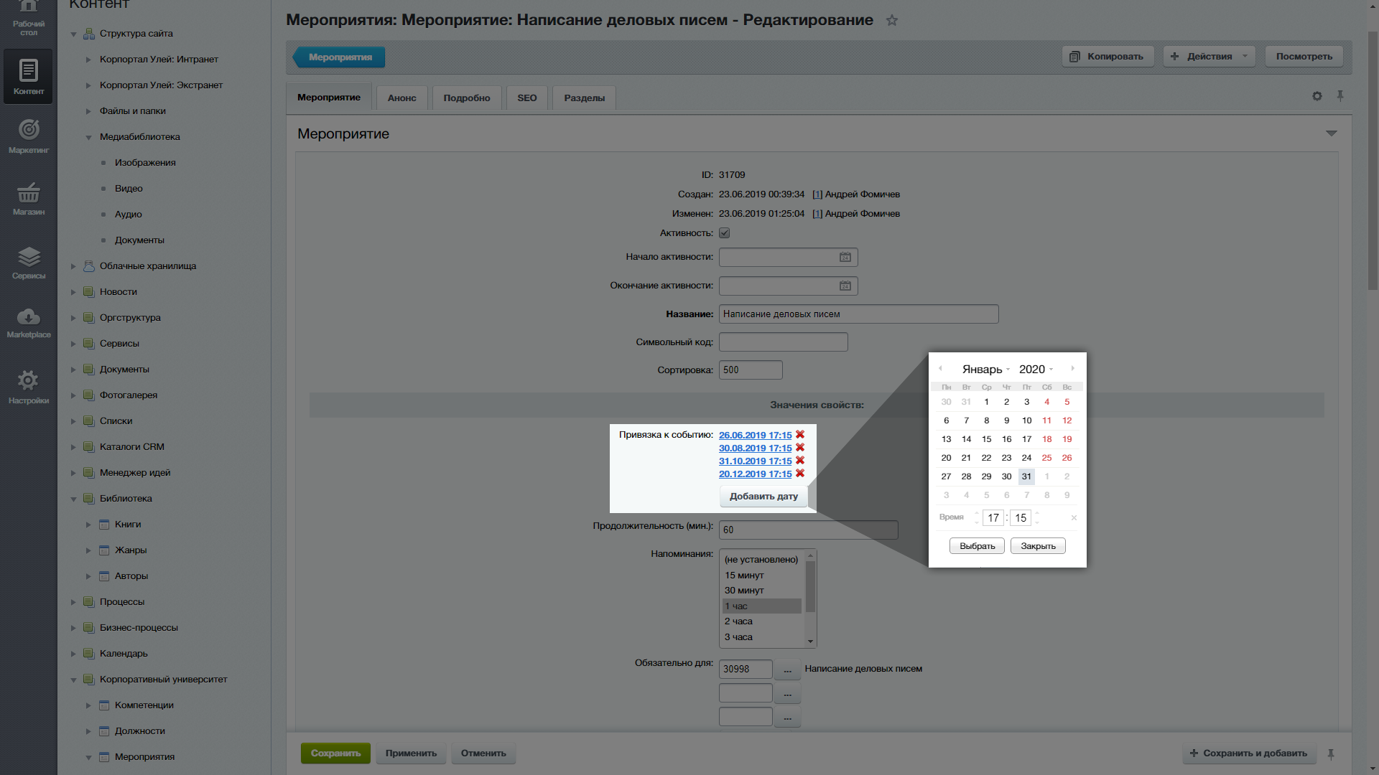Open the Маркетинг sidebar section
Image resolution: width=1379 pixels, height=775 pixels.
28,136
